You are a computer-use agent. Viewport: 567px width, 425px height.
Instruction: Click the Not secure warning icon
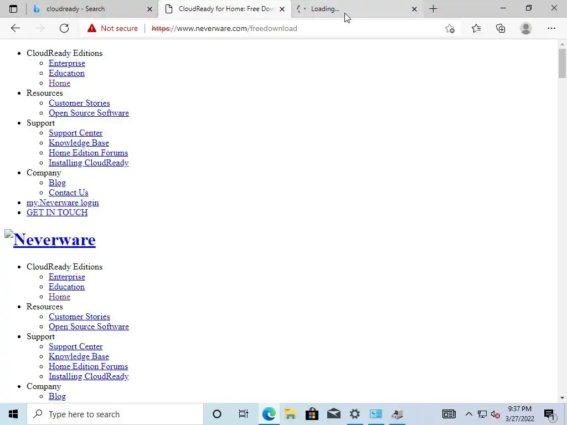pyautogui.click(x=92, y=28)
